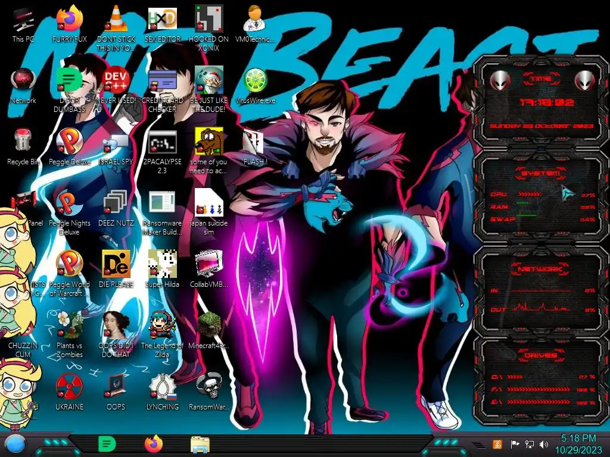This screenshot has height=457, width=610.
Task: Click the CPU meter row in widget
Action: [542, 195]
